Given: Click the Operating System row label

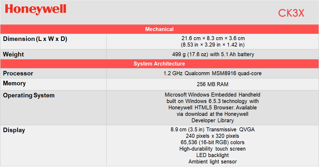Looking at the screenshot, I should point(29,96).
